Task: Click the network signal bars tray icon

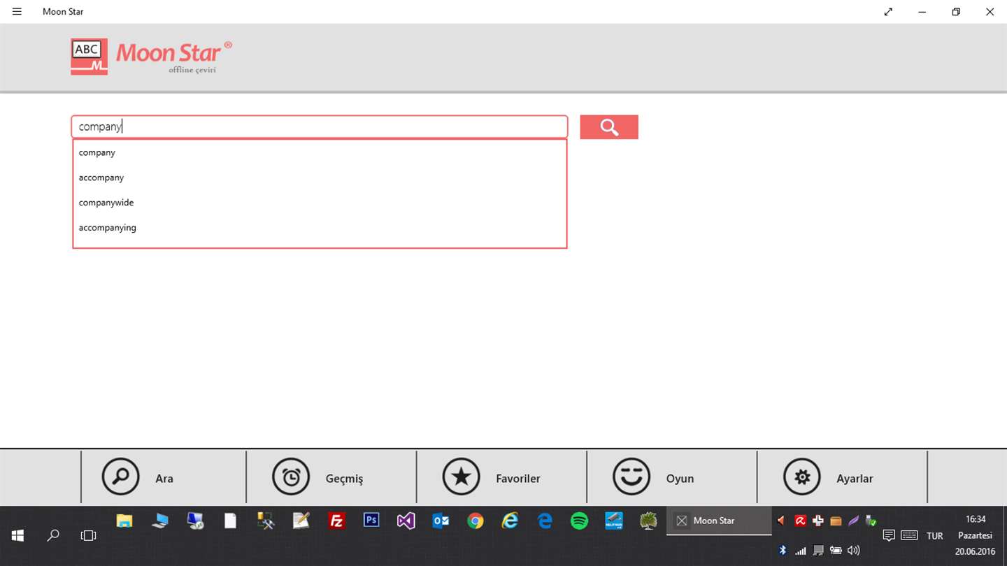Action: 801,551
